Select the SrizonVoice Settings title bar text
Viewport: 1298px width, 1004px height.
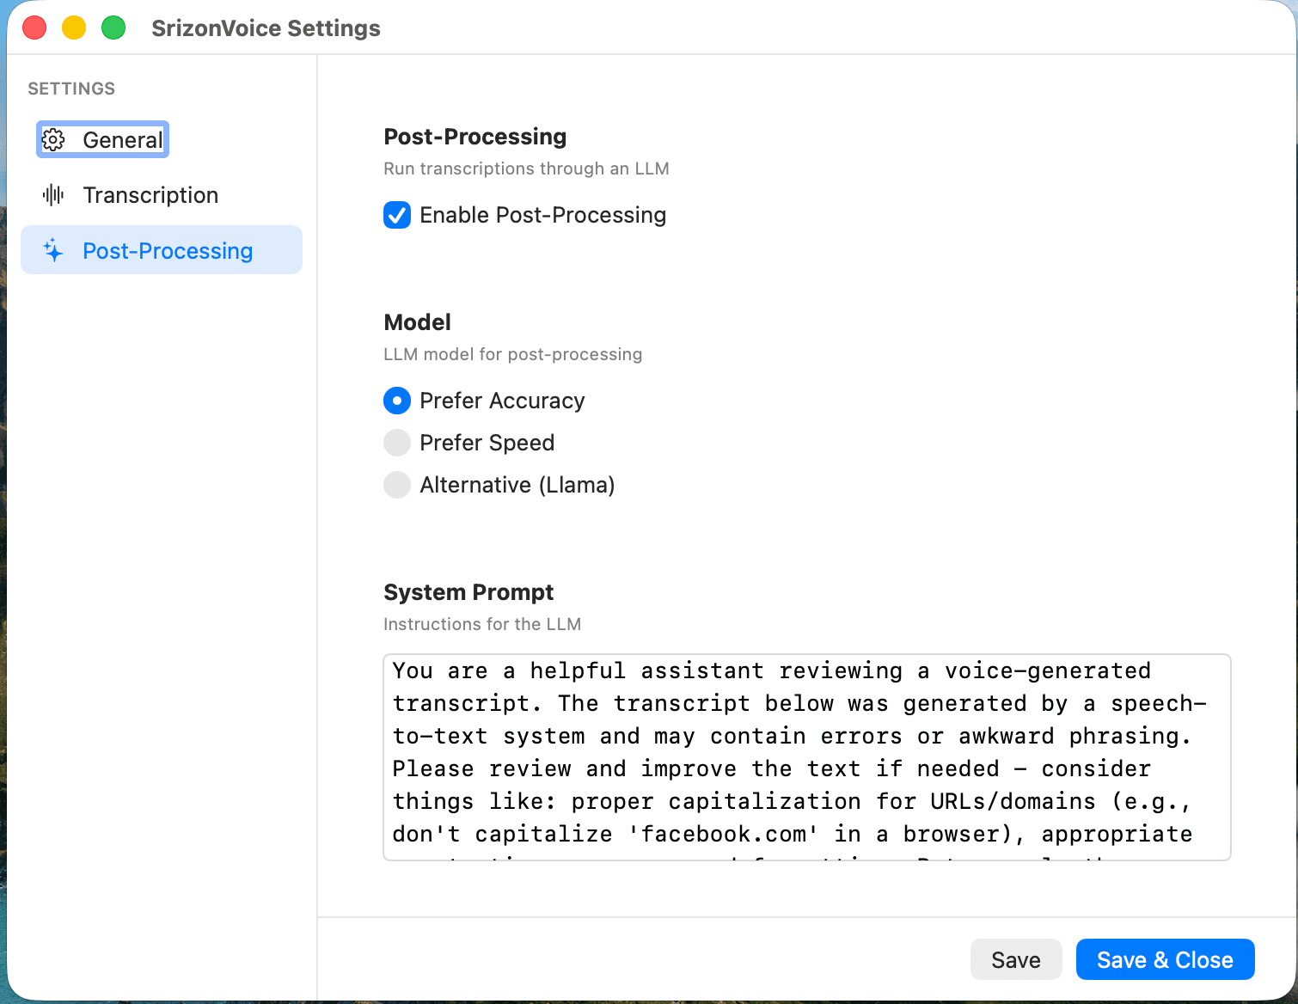[x=266, y=28]
